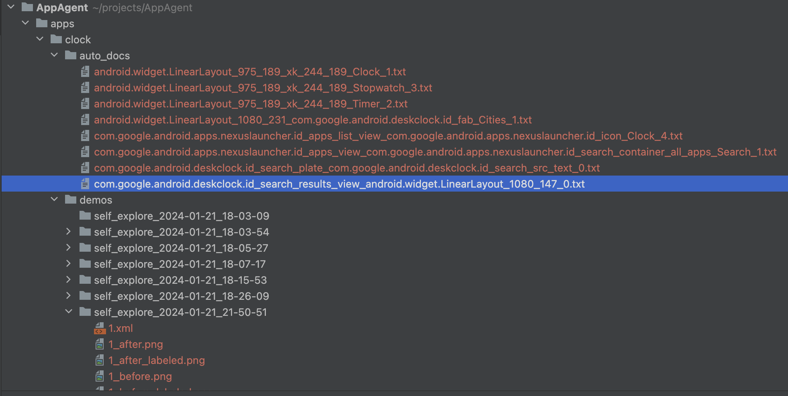Collapse the clock folder chevron
Viewport: 788px width, 396px height.
pos(40,39)
